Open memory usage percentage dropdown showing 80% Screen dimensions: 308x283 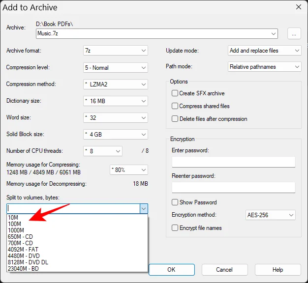pos(129,170)
